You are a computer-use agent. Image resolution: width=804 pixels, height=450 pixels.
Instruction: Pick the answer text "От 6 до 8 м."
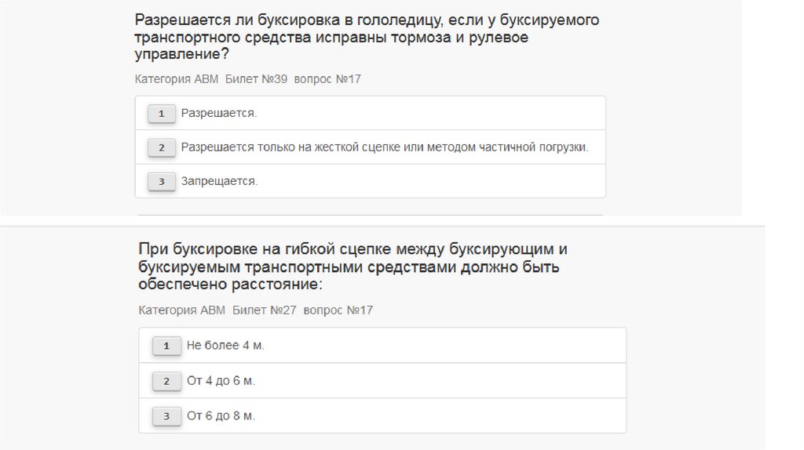[221, 416]
